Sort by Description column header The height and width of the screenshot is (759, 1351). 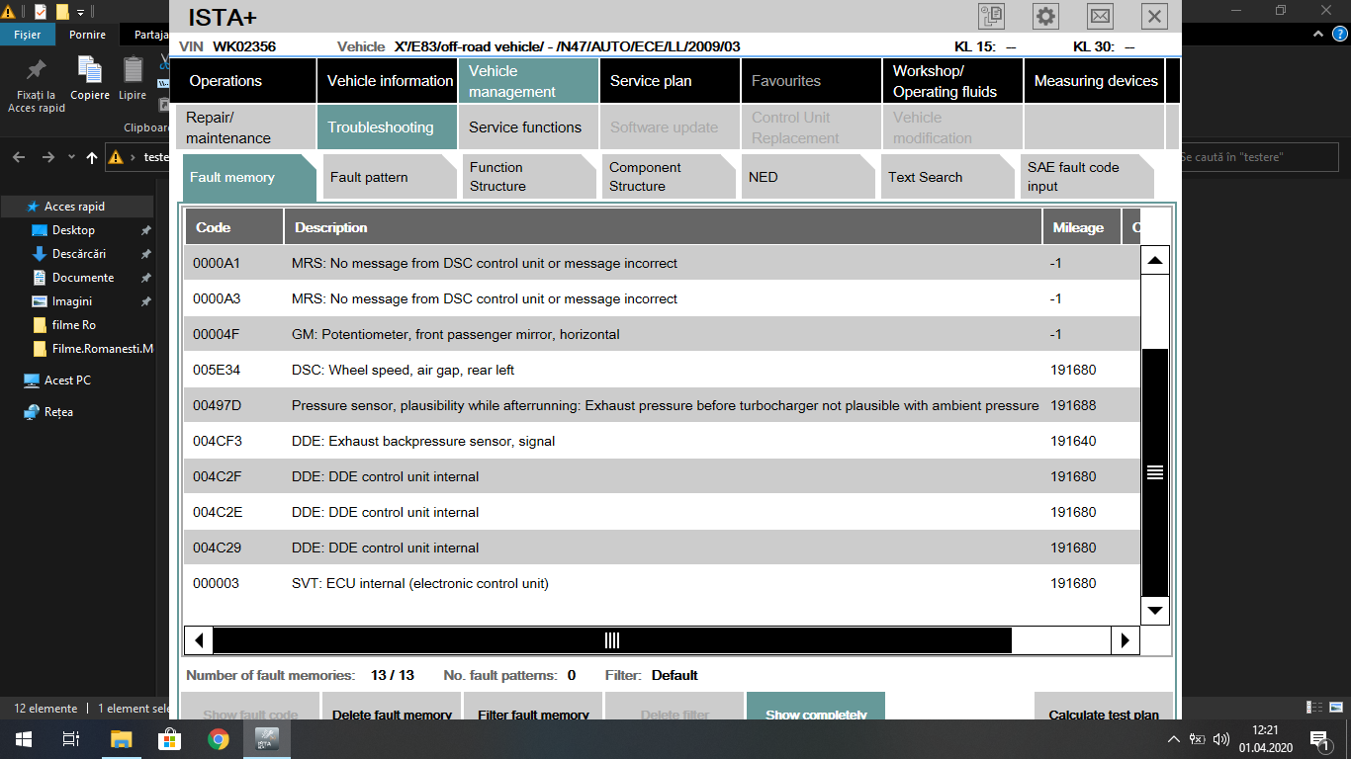(663, 227)
